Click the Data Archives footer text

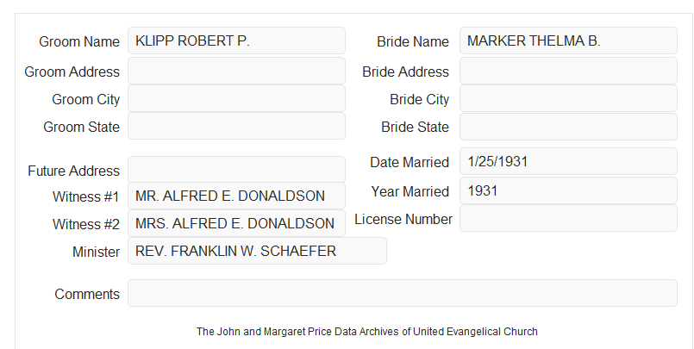(367, 332)
